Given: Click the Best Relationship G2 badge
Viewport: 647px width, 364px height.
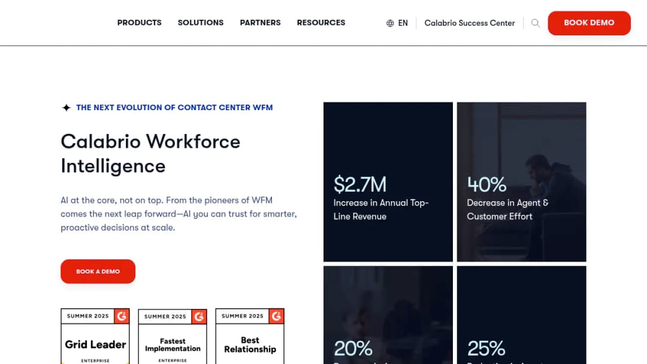Looking at the screenshot, I should pos(250,336).
